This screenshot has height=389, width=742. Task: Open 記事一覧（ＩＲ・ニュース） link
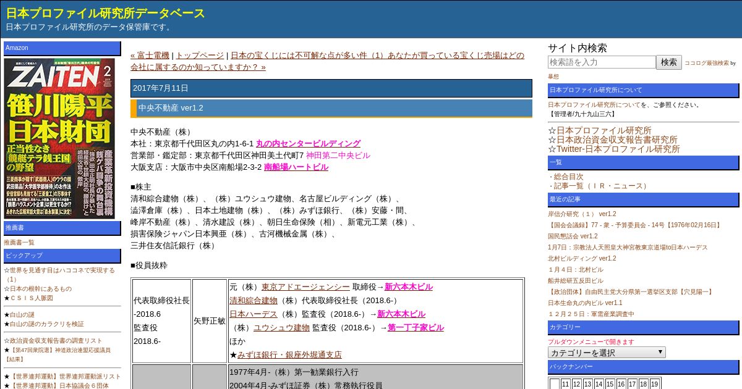click(601, 186)
